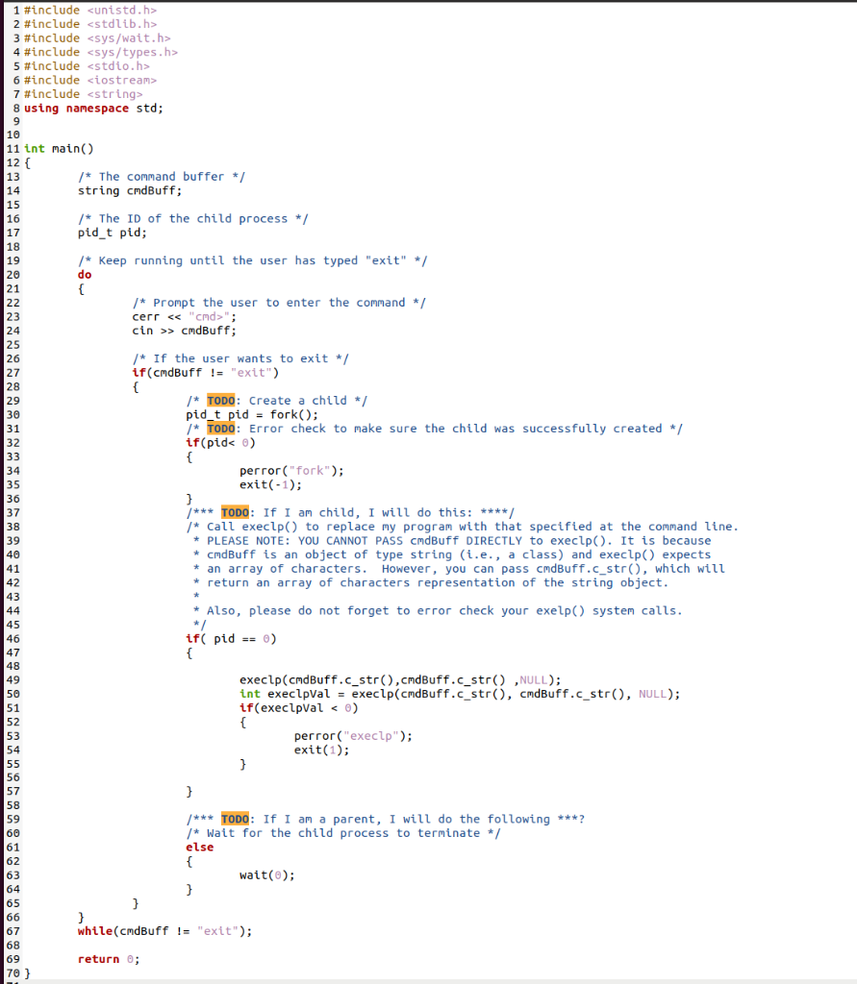Image resolution: width=857 pixels, height=984 pixels.
Task: Click the perror("execlp"); call
Action: coord(353,735)
